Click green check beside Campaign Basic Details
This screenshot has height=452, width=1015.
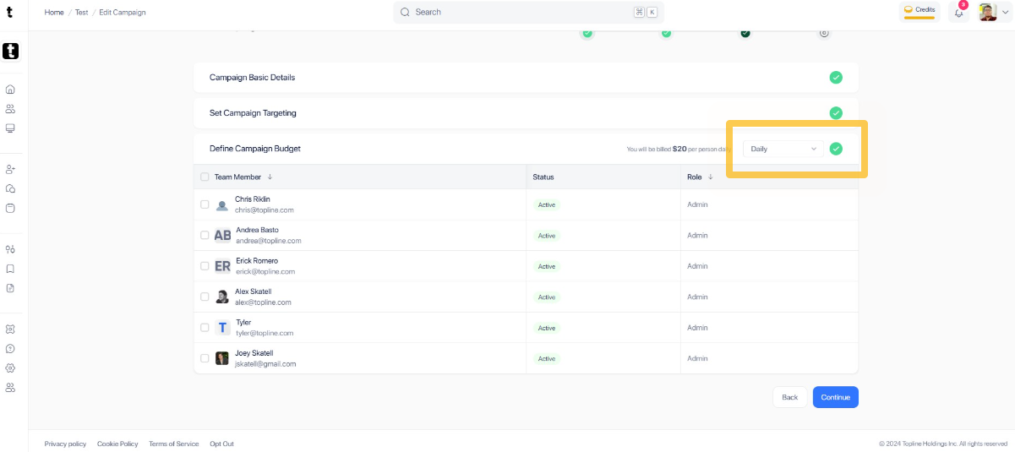point(836,78)
